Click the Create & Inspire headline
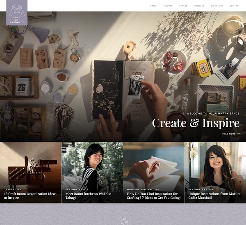The image size is (246, 225). click(x=196, y=123)
